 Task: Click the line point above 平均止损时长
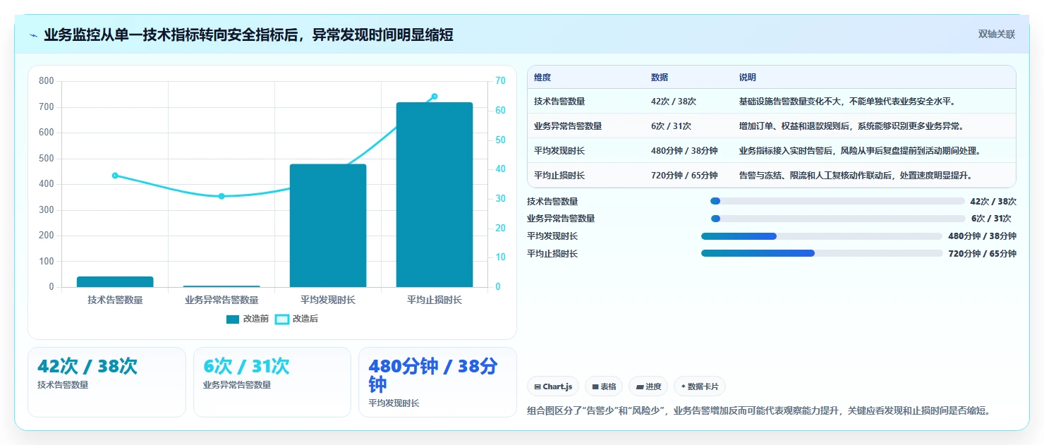pyautogui.click(x=435, y=97)
